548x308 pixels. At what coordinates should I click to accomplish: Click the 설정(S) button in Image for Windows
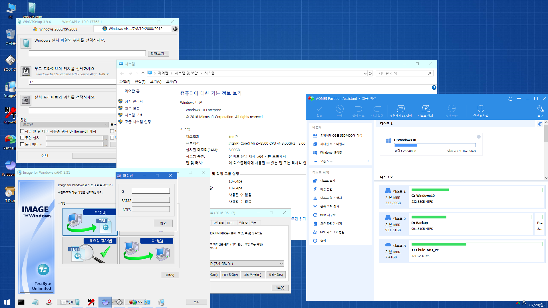(x=170, y=275)
